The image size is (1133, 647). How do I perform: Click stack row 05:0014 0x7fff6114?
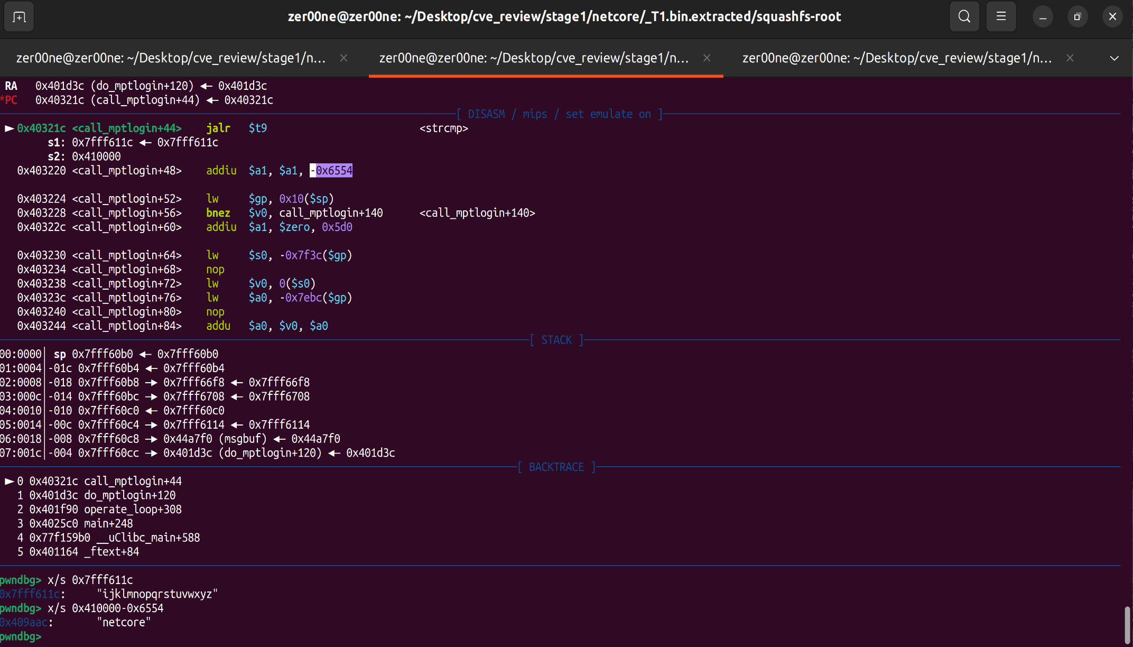(155, 425)
